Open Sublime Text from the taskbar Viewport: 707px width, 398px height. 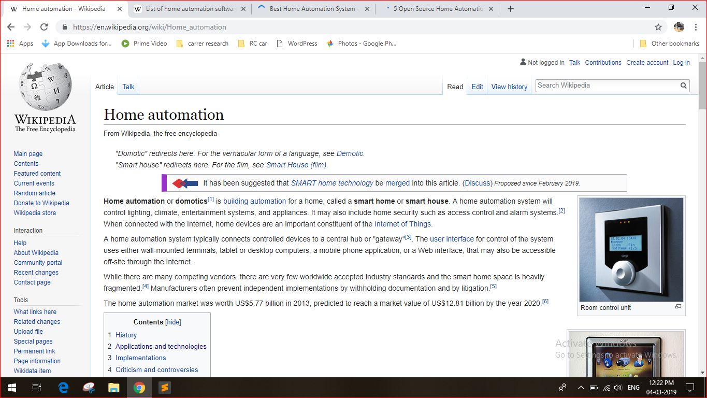click(x=164, y=388)
